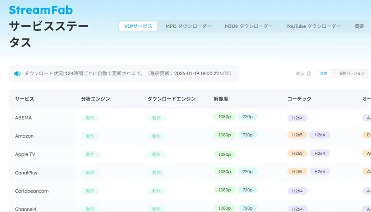Image resolution: width=371 pixels, height=212 pixels.
Task: Click CanalPlus's 720p resolution badge
Action: point(248,171)
